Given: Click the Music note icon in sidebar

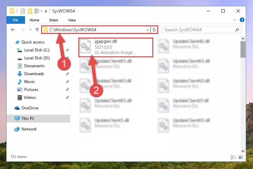Looking at the screenshot, I should coord(20,82).
